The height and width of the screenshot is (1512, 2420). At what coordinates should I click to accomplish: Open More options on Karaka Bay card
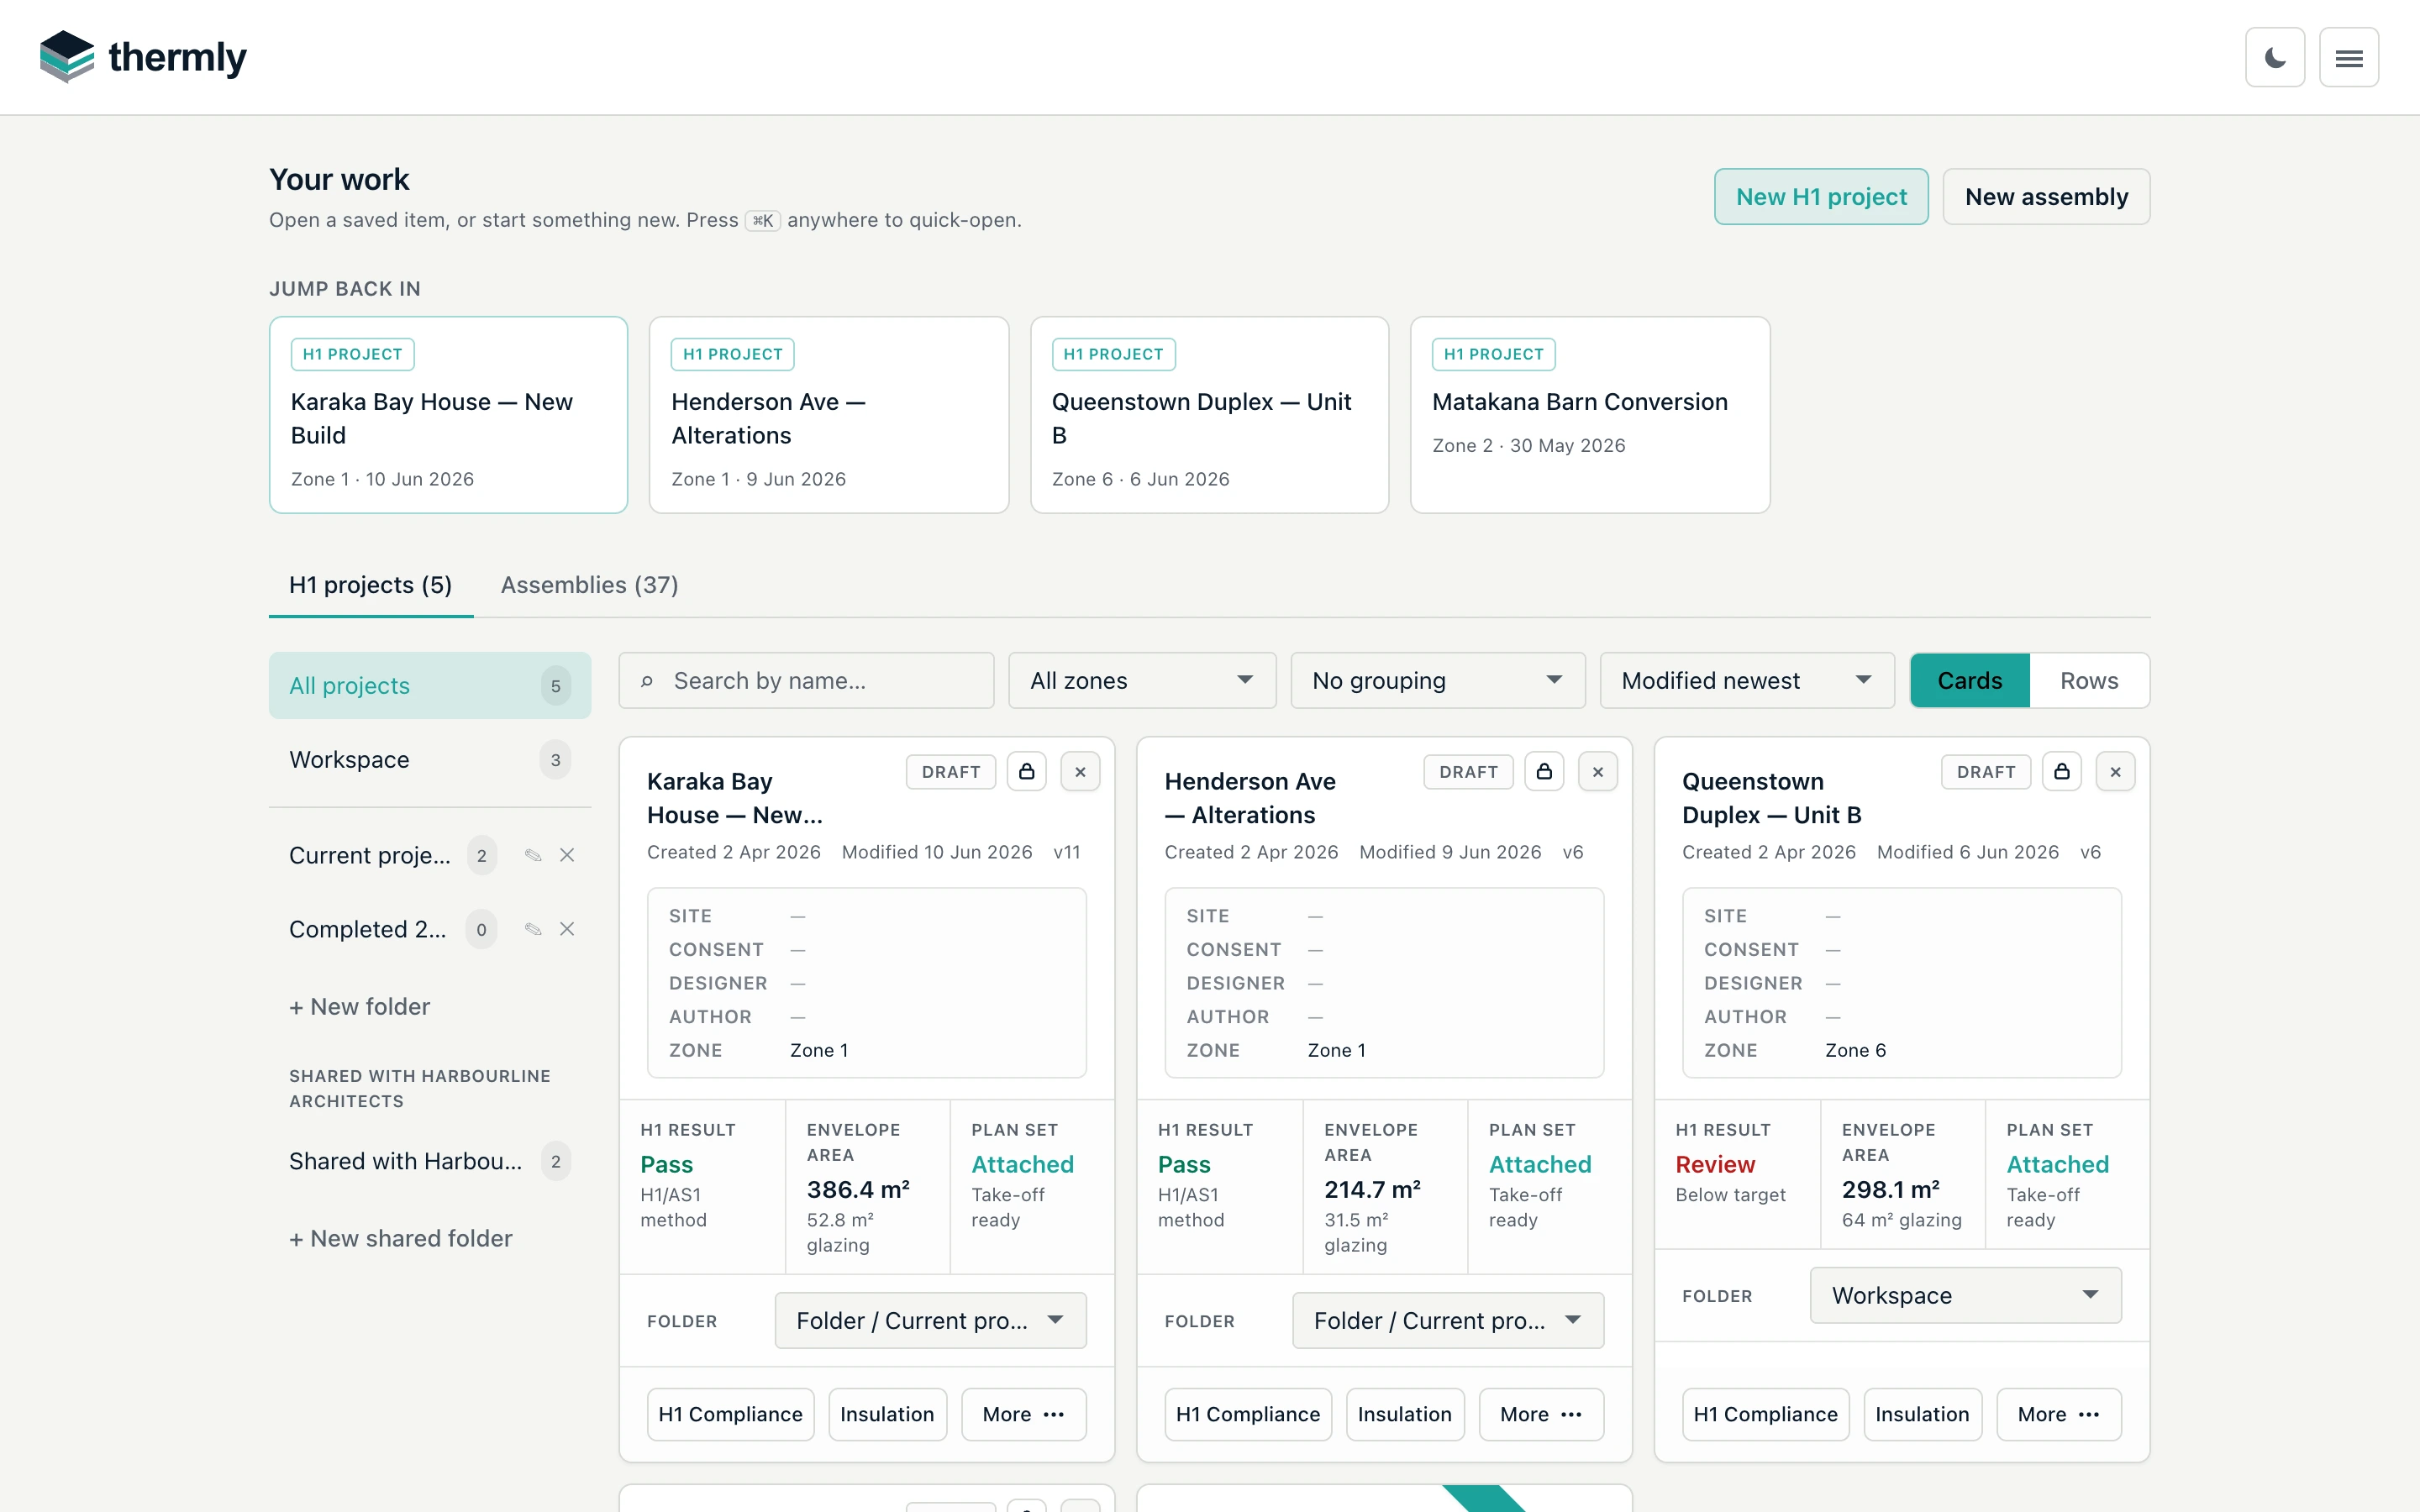click(1024, 1414)
